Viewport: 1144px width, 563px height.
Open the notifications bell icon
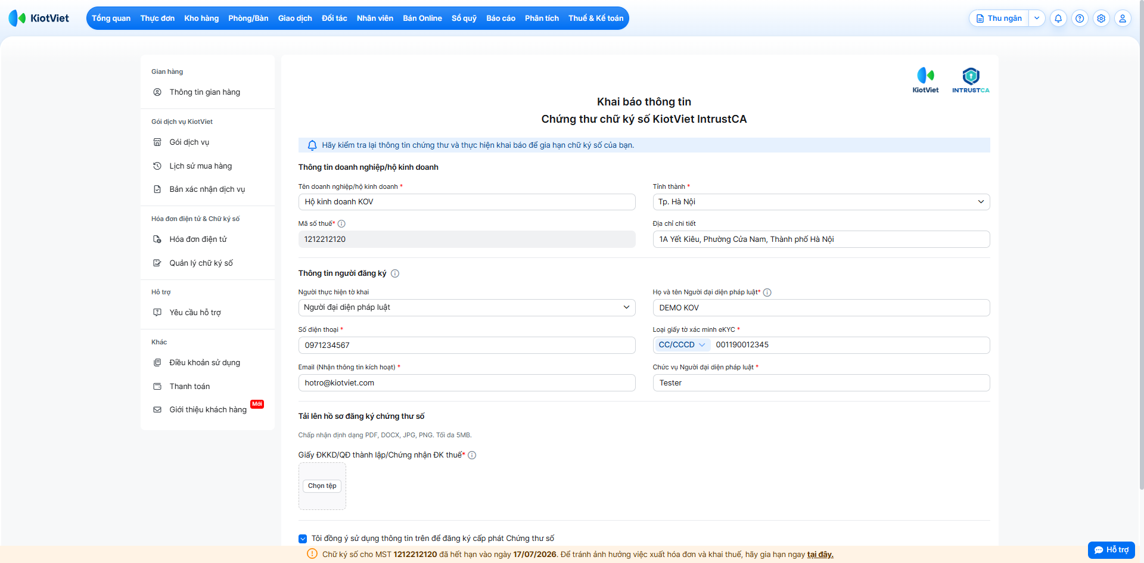coord(1058,18)
